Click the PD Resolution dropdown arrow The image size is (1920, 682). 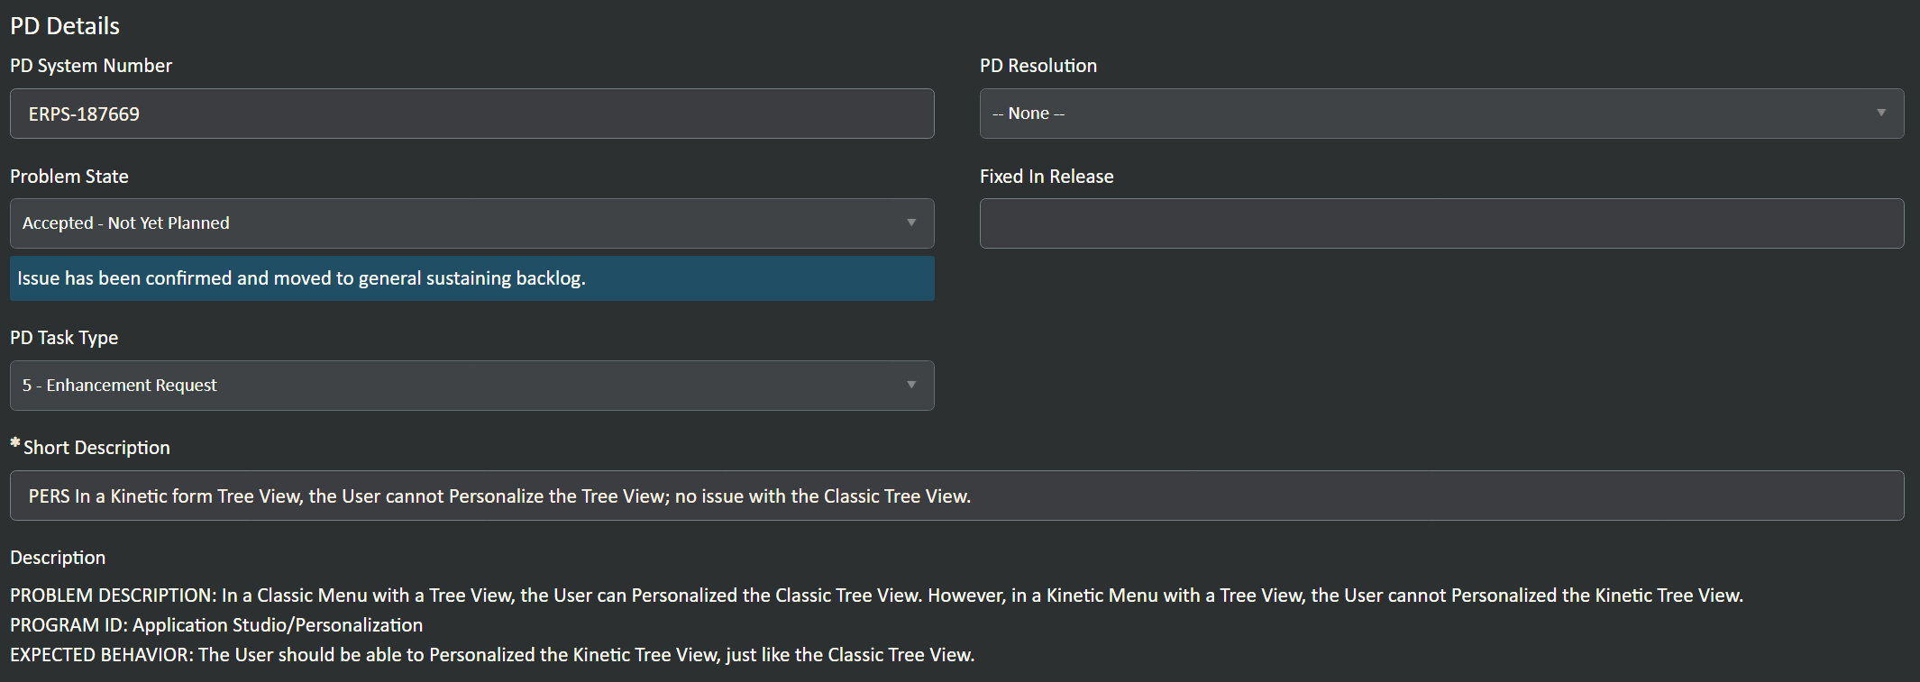click(1880, 113)
